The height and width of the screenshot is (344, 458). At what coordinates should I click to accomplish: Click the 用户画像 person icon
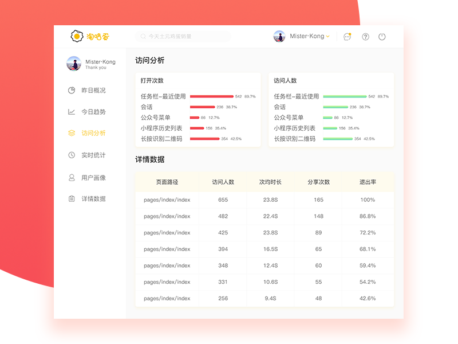tap(72, 178)
